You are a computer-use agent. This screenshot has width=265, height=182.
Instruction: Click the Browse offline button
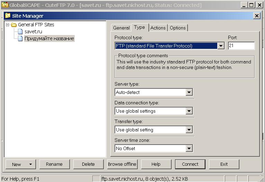(x=122, y=164)
